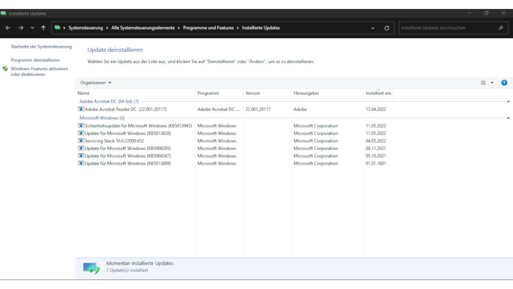Click the window title bar app icon
The height and width of the screenshot is (289, 513).
pos(4,13)
